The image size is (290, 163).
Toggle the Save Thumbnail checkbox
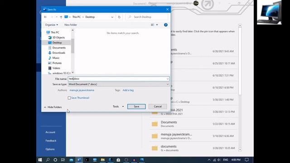pos(69,98)
